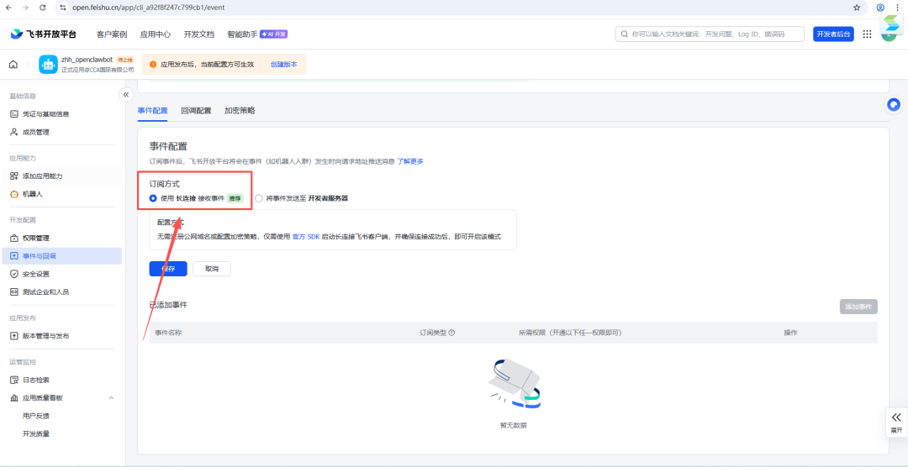Click the AI 开发 badge
Image resolution: width=908 pixels, height=467 pixels.
[x=274, y=34]
